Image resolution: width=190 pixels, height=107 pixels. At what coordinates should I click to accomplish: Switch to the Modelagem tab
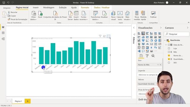point(49,7)
